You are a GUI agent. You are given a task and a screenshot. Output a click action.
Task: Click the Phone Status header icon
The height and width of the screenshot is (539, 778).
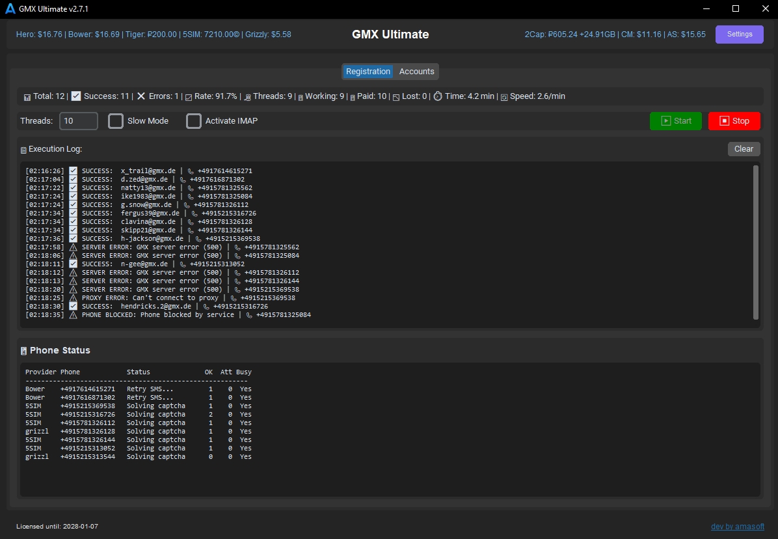24,351
